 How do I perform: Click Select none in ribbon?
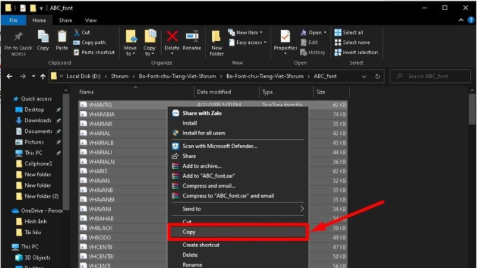355,42
